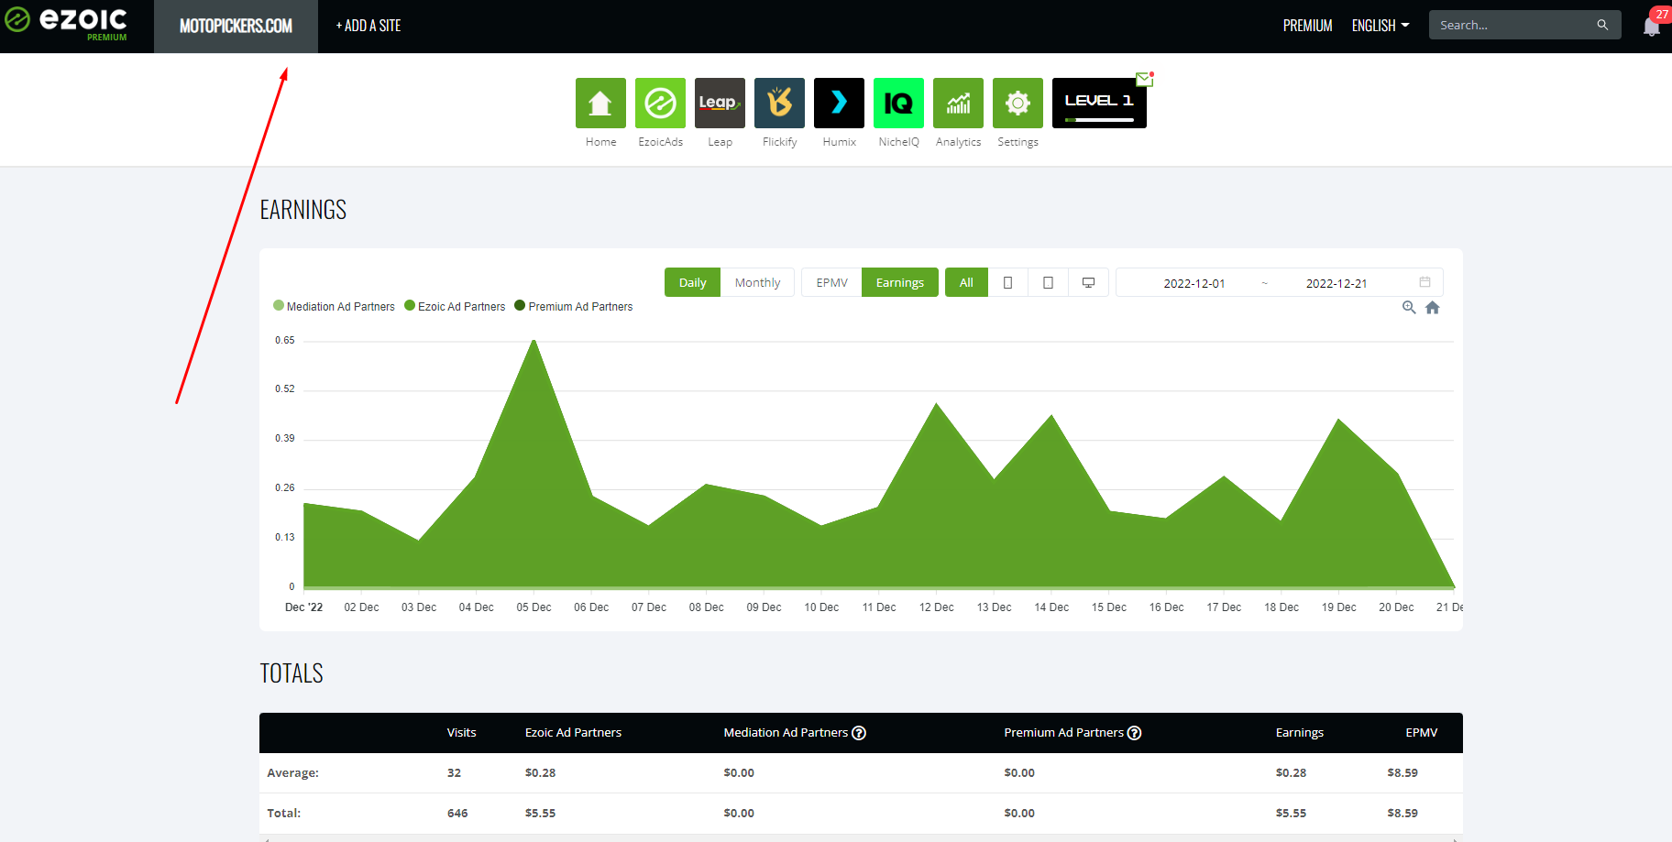Click the Average visits value 32
This screenshot has width=1672, height=842.
click(454, 772)
